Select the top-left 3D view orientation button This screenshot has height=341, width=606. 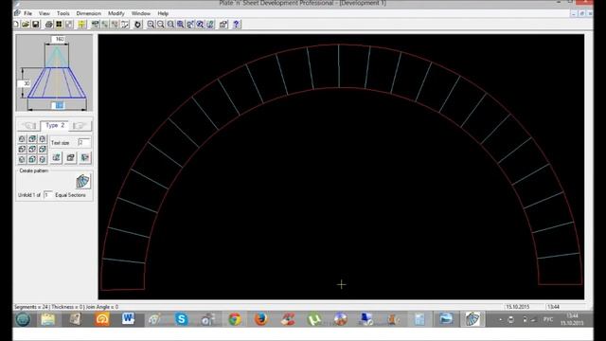click(x=22, y=138)
